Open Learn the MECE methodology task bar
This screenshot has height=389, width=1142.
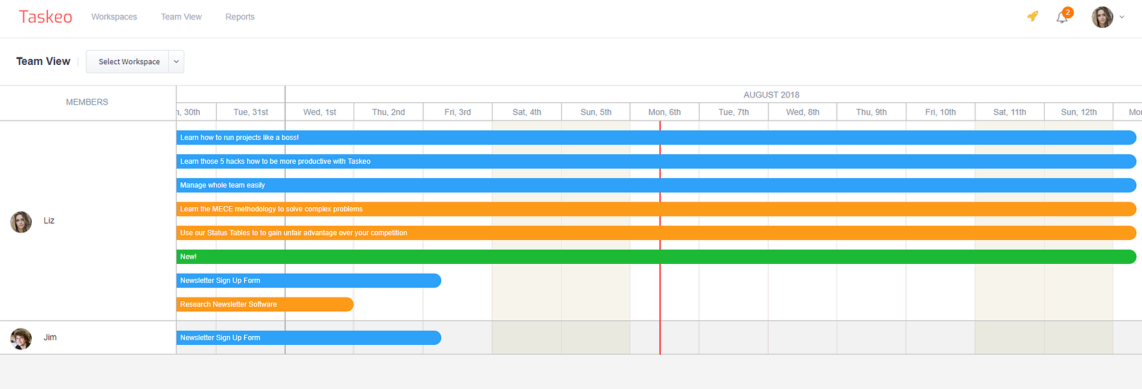coord(656,209)
